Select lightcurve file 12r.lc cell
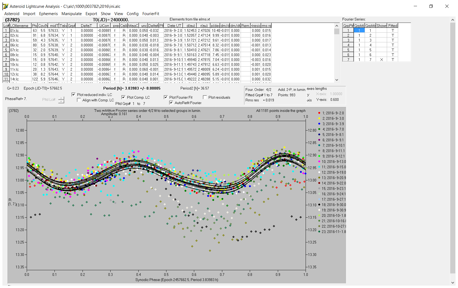Viewport: 458px width, 288px height. 20,74
